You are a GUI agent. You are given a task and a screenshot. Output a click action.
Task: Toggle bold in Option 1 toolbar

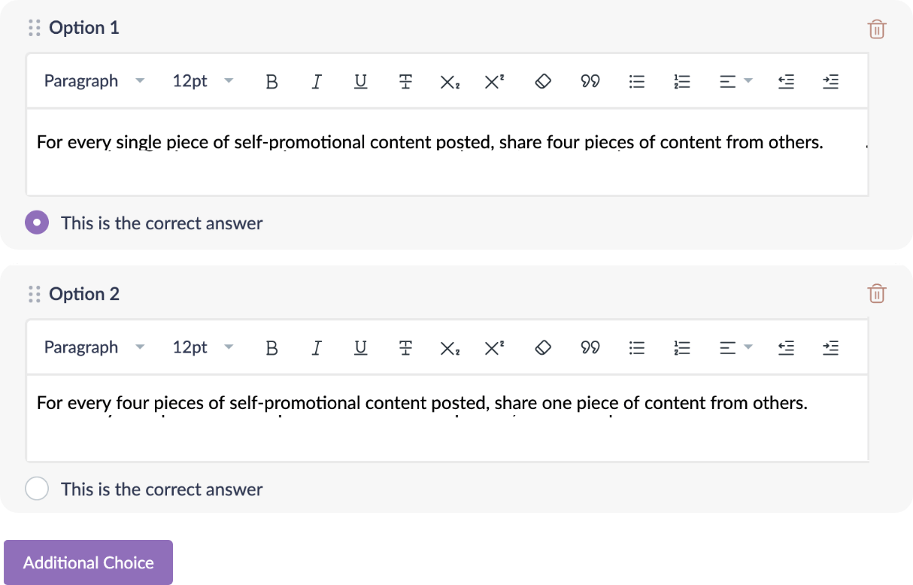(x=272, y=81)
